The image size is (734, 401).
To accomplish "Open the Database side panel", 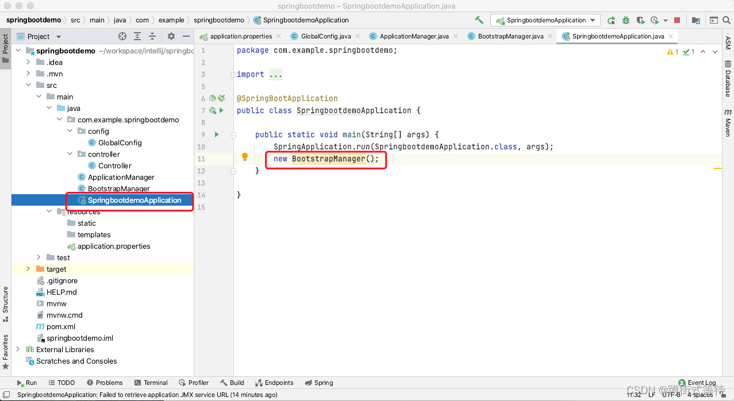I will [x=728, y=78].
